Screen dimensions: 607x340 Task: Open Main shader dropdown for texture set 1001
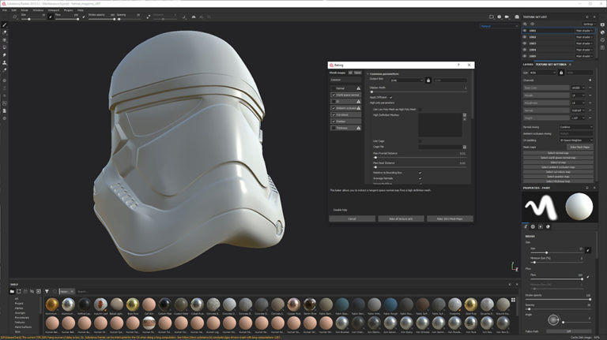[584, 31]
